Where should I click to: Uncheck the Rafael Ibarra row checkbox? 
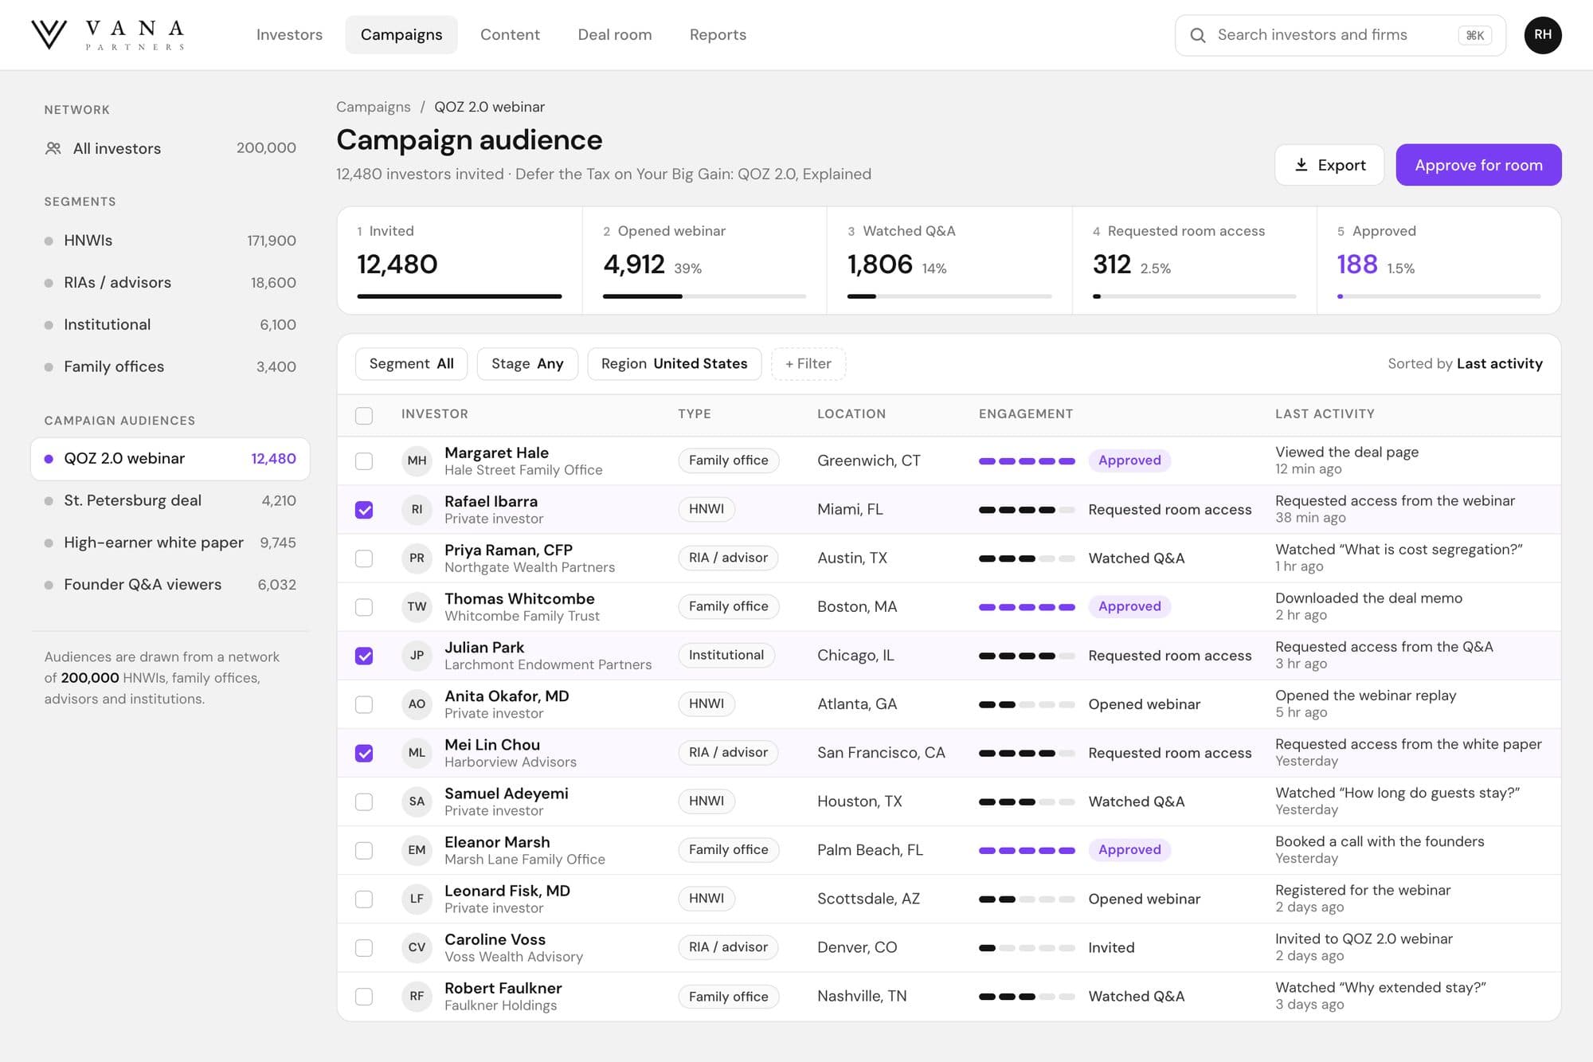tap(364, 509)
